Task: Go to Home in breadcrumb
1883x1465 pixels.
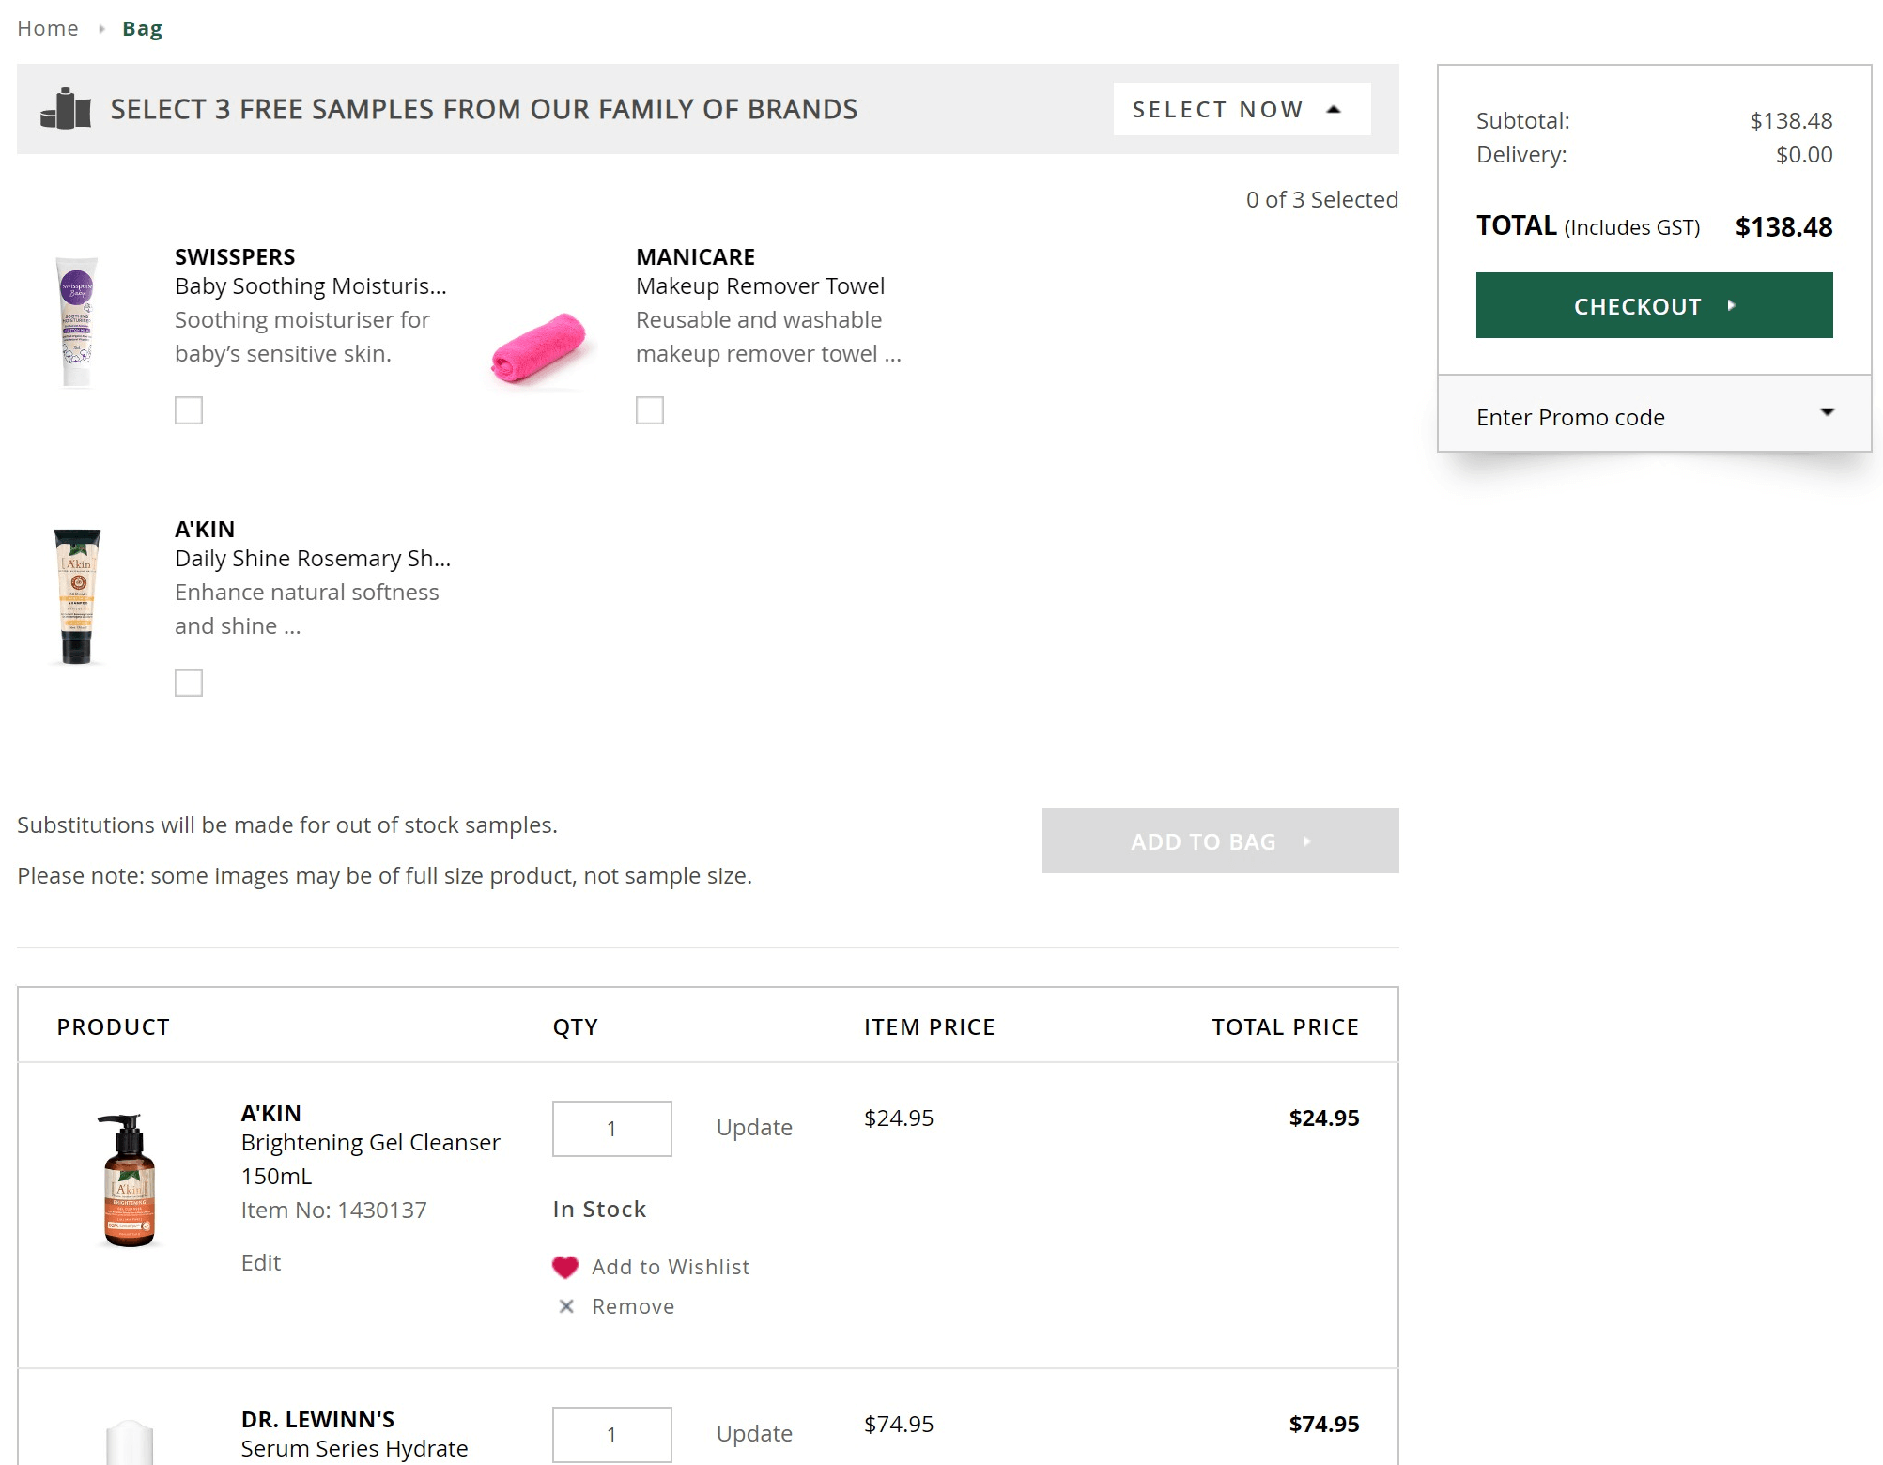Action: click(48, 29)
